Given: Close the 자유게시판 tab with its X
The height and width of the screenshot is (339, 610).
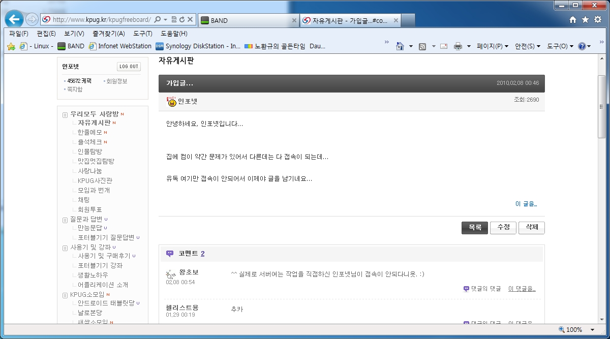Looking at the screenshot, I should [x=395, y=20].
